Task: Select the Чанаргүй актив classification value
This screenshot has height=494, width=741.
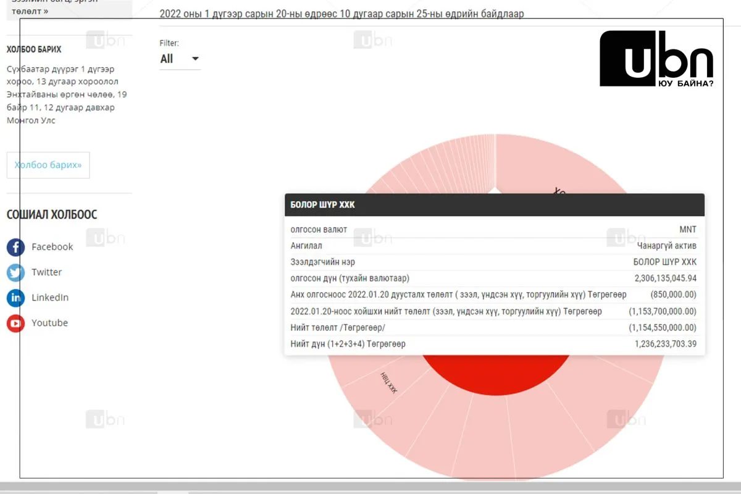Action: tap(668, 246)
